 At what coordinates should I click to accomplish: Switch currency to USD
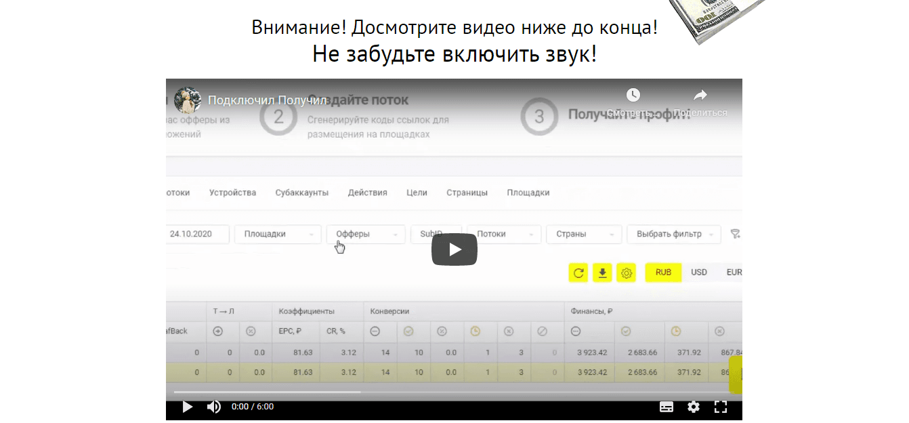coord(699,272)
